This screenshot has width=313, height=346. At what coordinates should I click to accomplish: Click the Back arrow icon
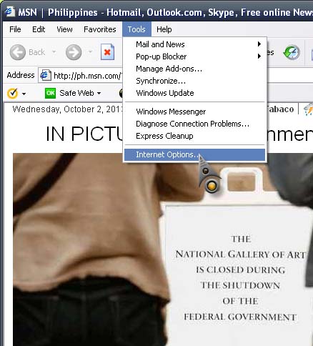click(x=18, y=52)
